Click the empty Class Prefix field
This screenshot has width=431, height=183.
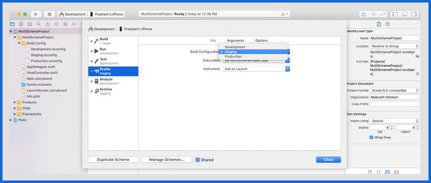point(394,104)
